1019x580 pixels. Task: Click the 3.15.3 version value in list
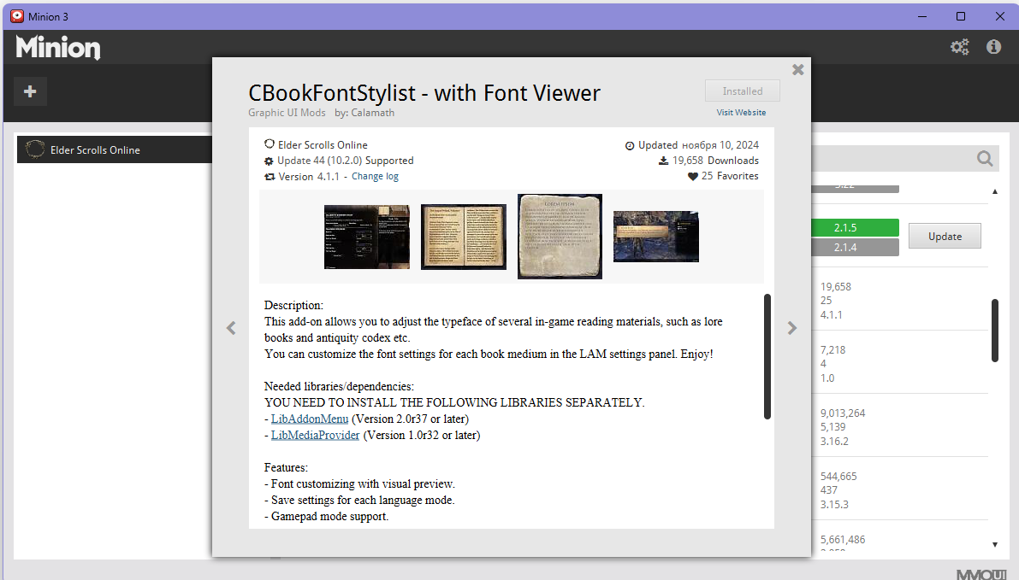point(834,505)
